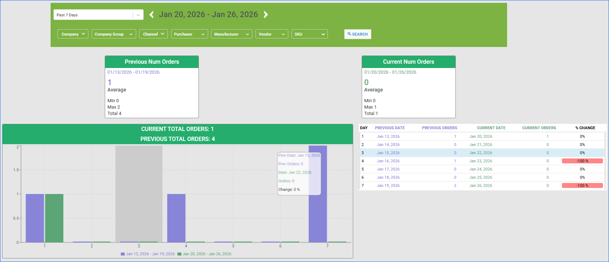
Task: Click the green bar for day 1
Action: (x=54, y=218)
